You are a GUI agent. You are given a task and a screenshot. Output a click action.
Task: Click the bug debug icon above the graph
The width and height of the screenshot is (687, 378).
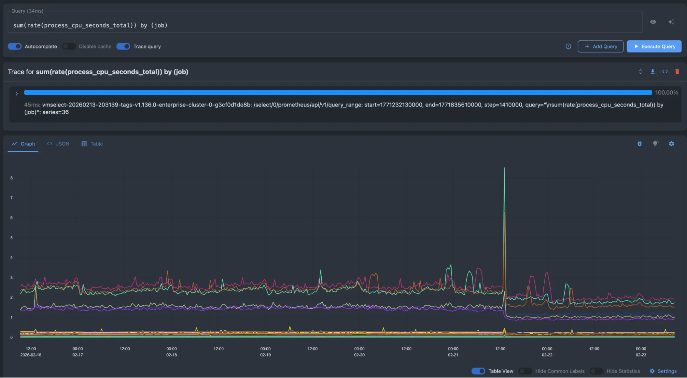click(640, 144)
